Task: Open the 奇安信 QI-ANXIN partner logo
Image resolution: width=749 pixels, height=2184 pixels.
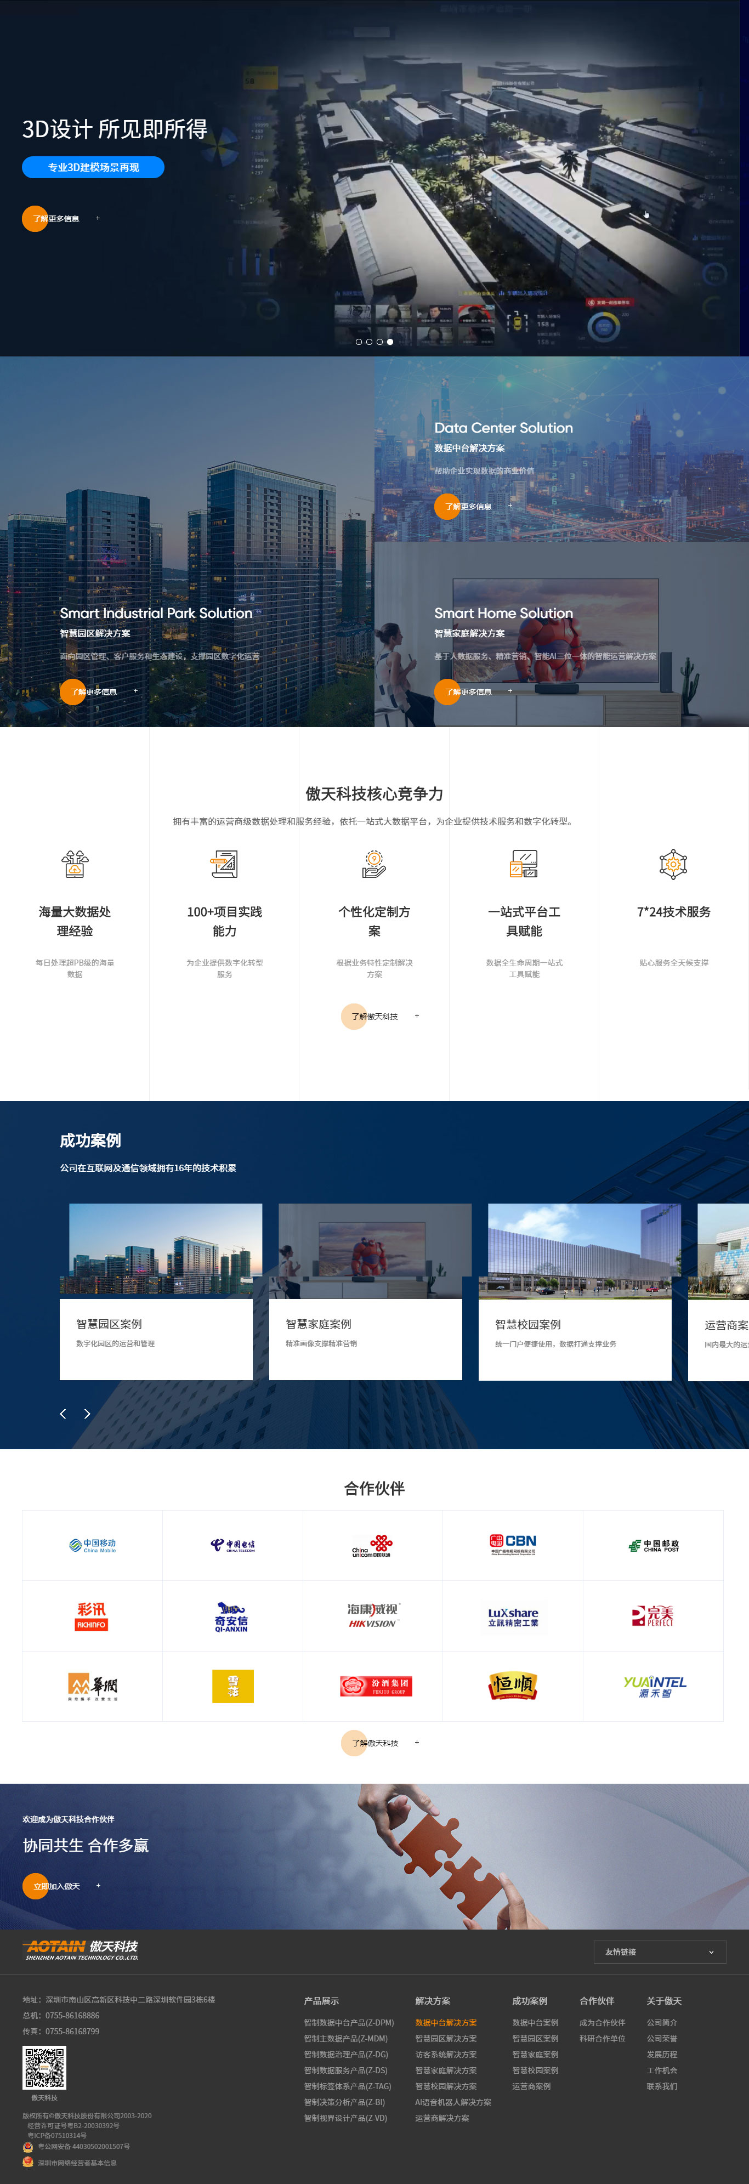Action: point(231,1617)
